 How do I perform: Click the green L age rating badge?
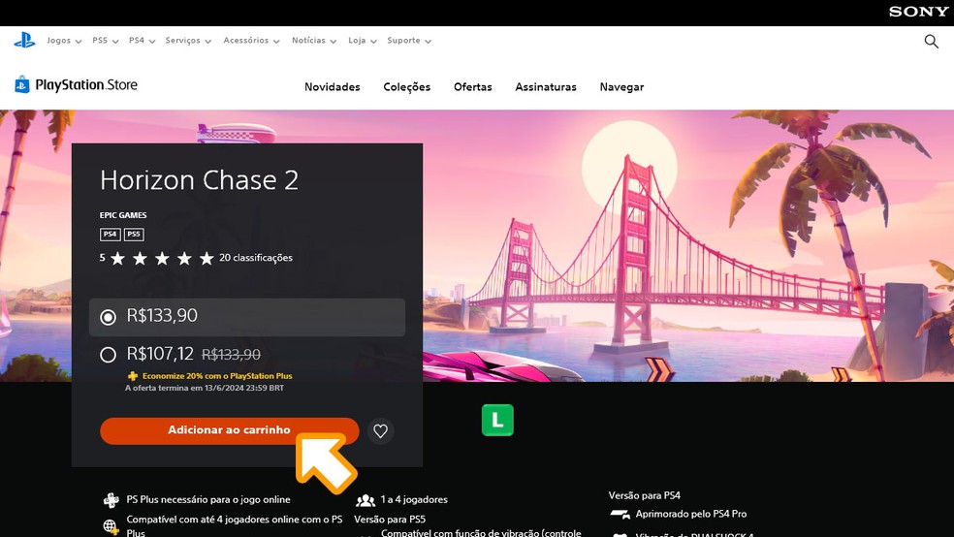pyautogui.click(x=497, y=420)
